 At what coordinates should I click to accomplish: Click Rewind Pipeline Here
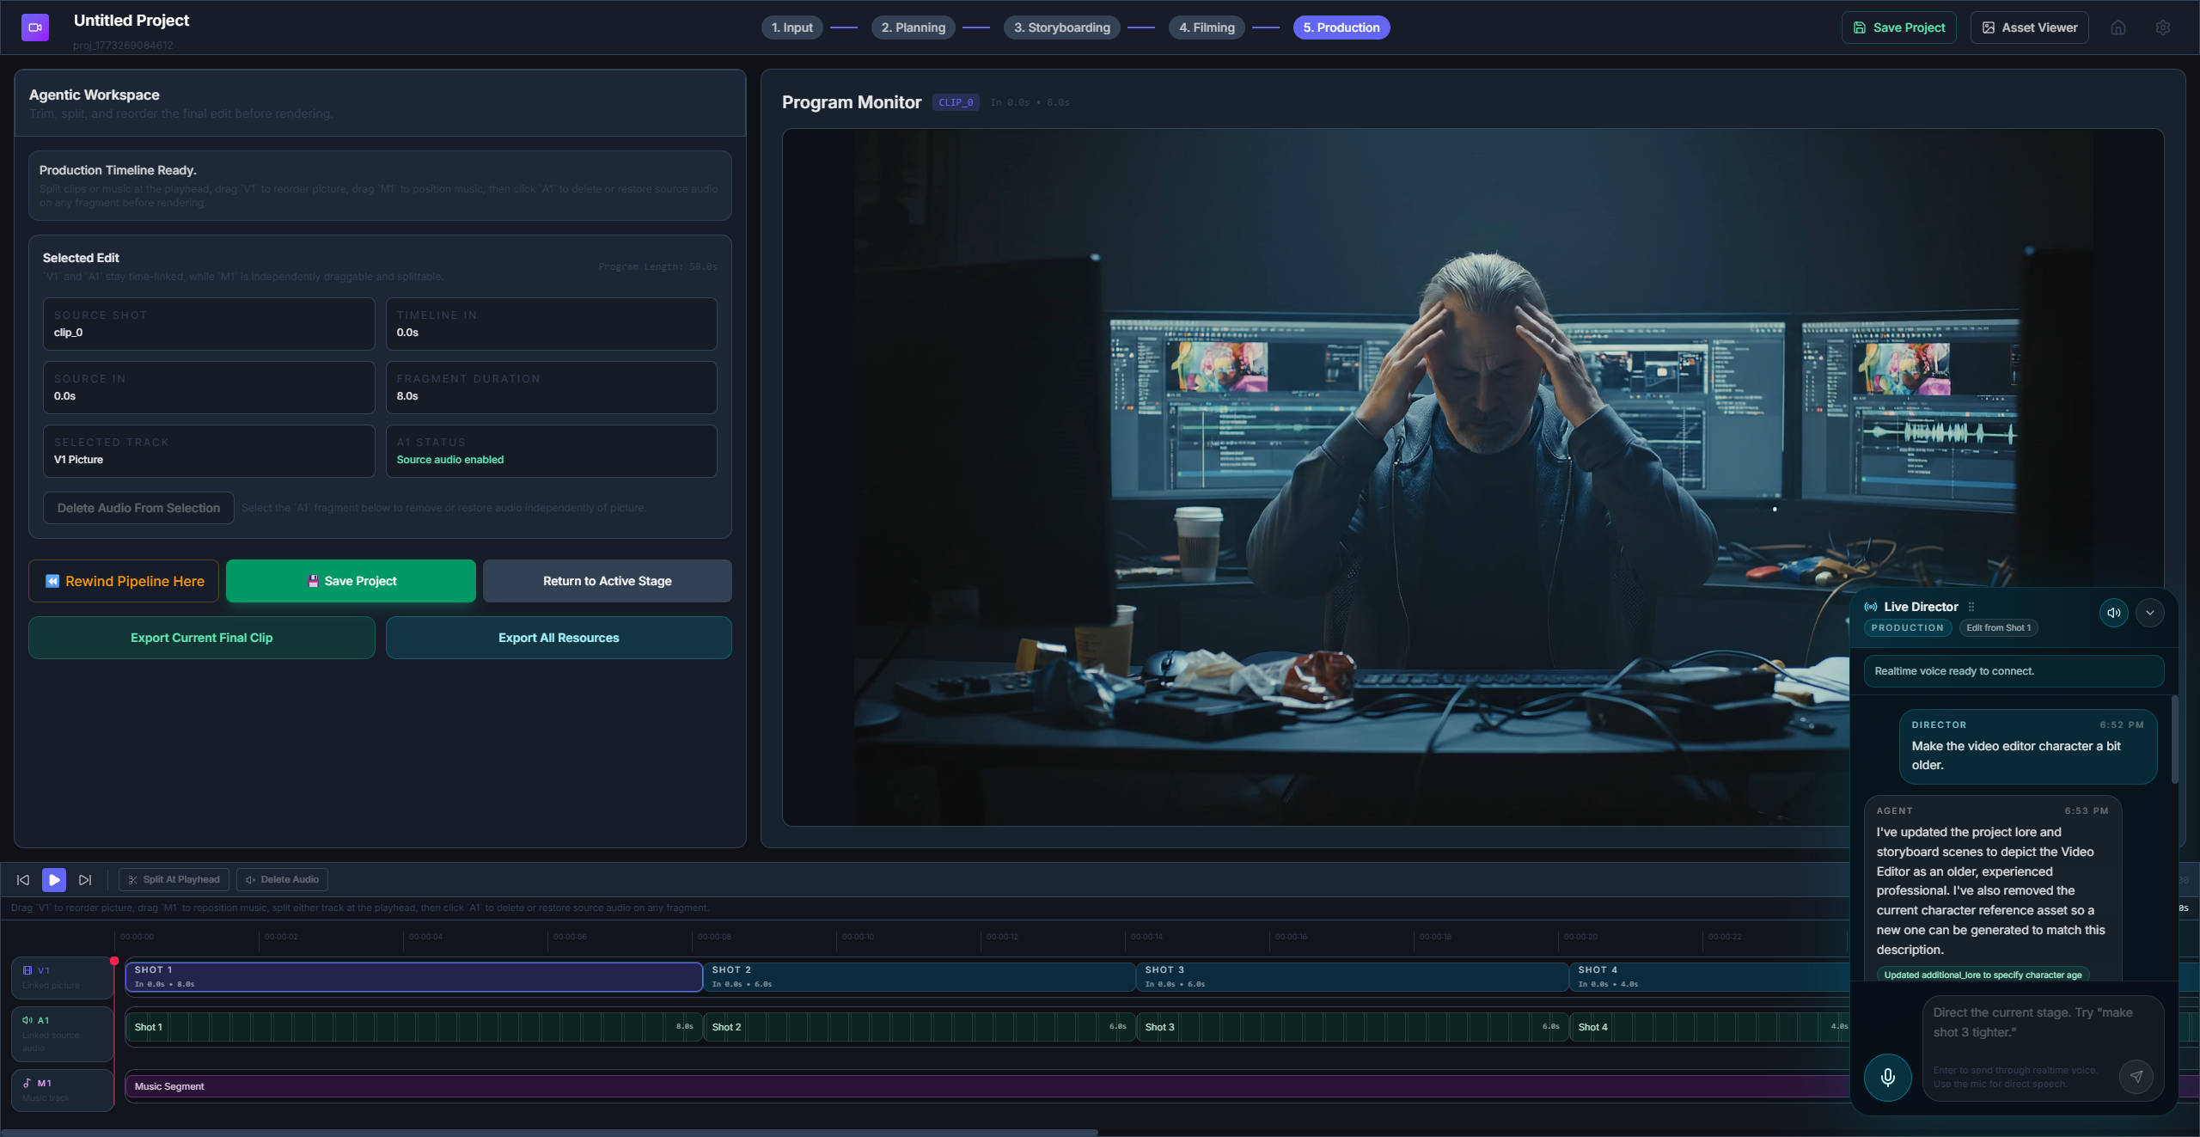[x=124, y=581]
